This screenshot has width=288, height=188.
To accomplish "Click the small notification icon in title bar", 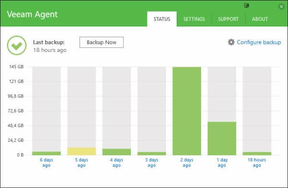I will pyautogui.click(x=247, y=6).
